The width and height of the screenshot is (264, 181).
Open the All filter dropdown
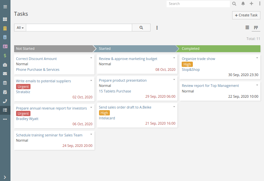[20, 28]
